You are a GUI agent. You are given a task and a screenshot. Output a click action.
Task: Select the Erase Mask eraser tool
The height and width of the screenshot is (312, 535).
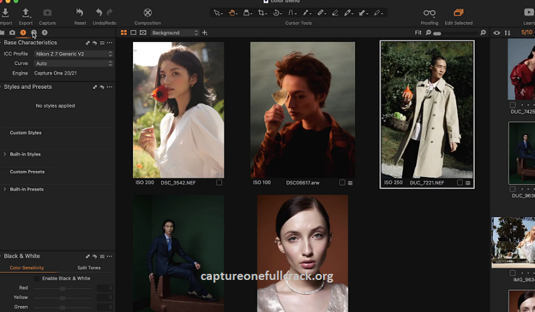[335, 13]
